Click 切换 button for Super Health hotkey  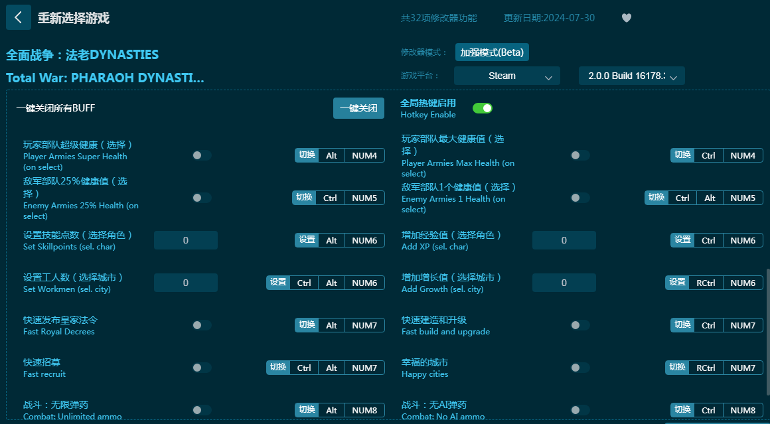[307, 155]
